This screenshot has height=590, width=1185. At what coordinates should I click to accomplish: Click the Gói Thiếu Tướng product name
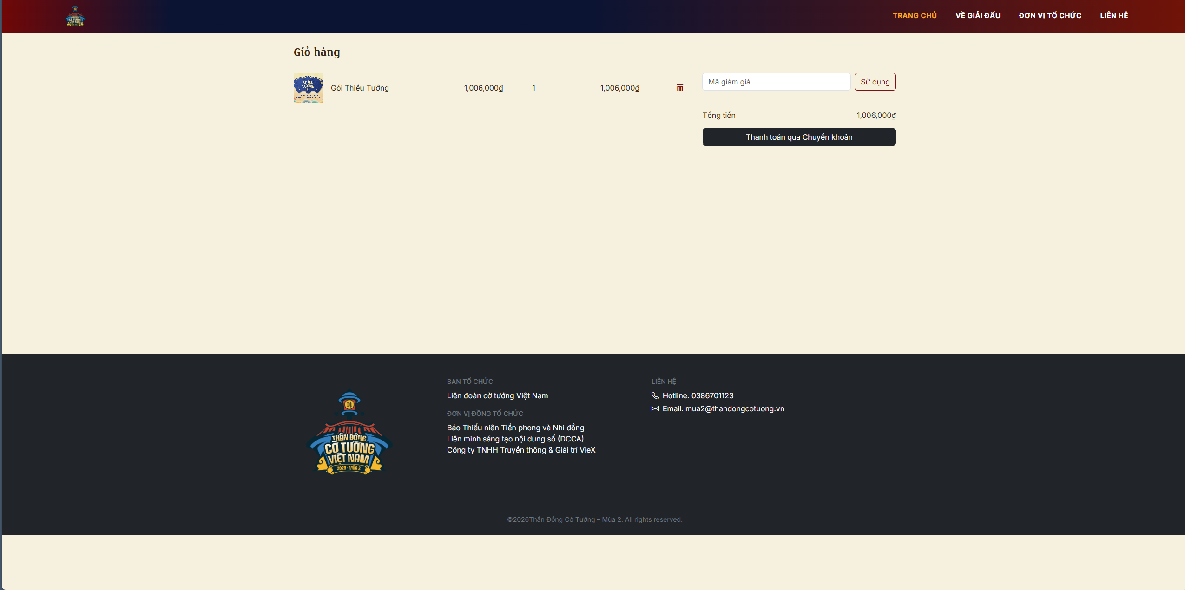(360, 88)
